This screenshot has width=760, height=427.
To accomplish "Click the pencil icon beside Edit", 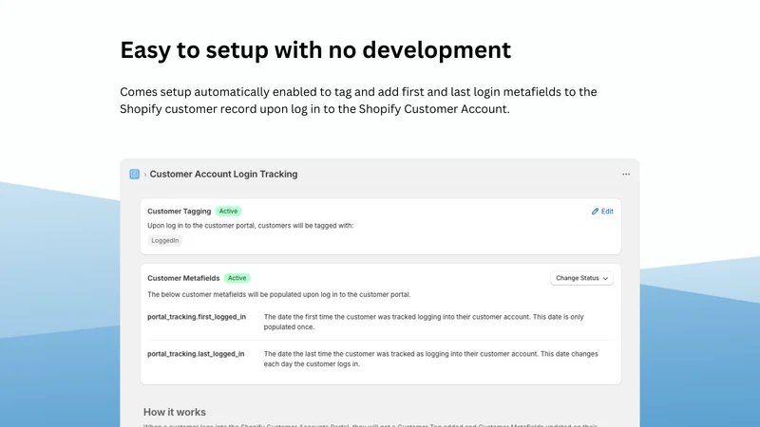I will pos(595,212).
